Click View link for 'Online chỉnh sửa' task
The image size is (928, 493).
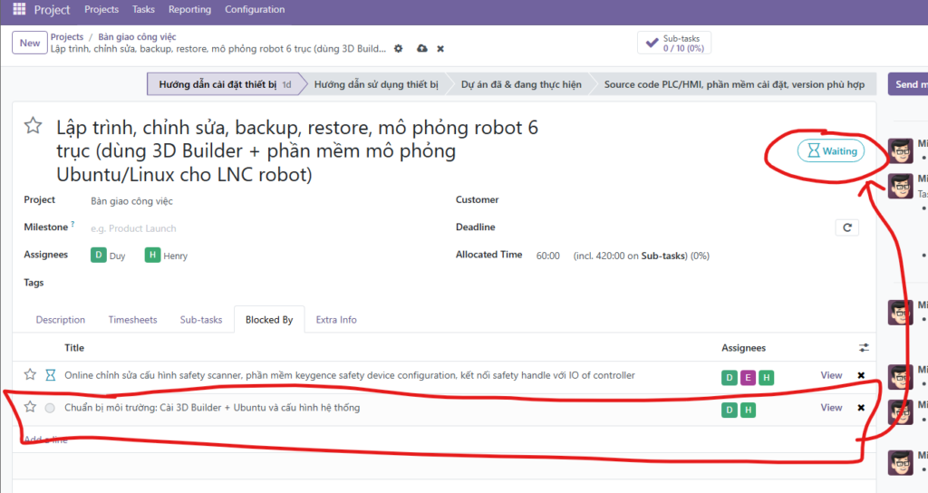[x=831, y=375]
